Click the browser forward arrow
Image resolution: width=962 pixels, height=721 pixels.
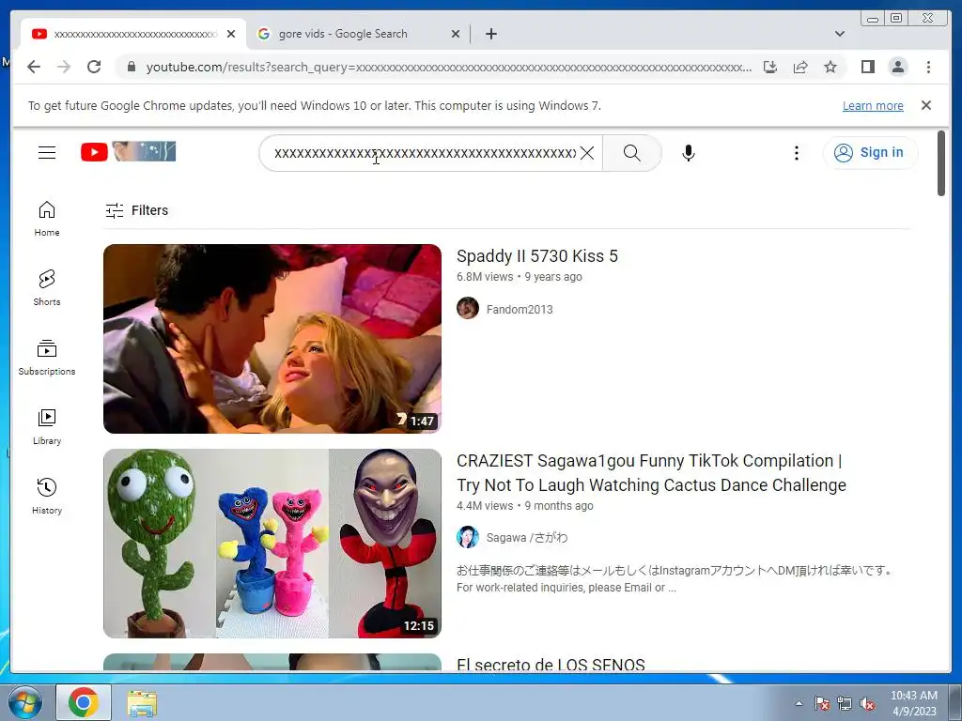click(64, 67)
